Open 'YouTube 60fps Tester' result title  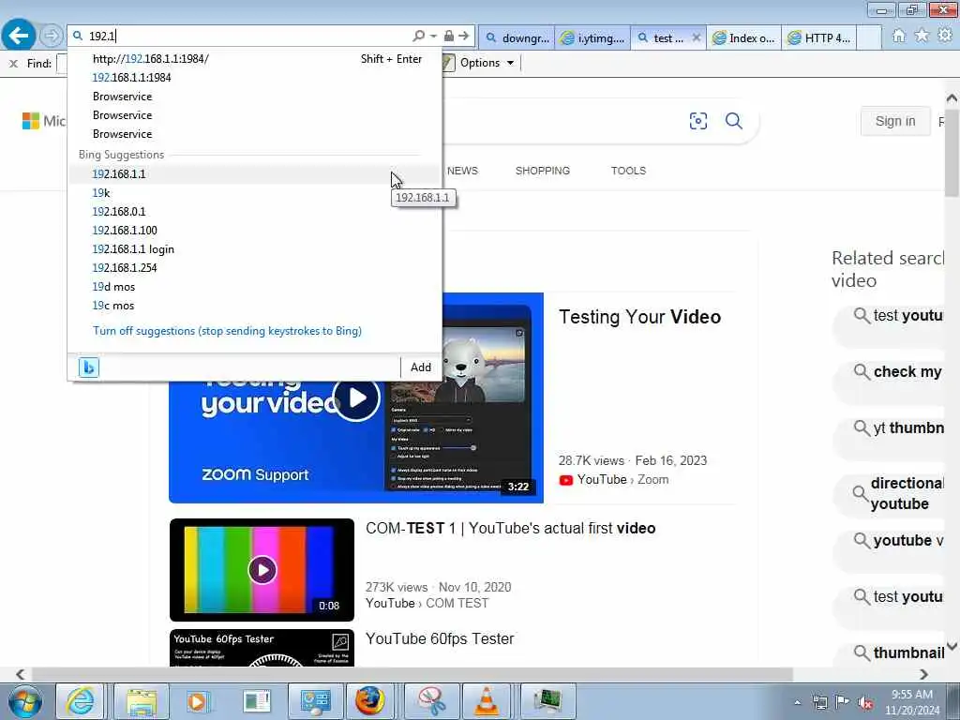coord(440,639)
